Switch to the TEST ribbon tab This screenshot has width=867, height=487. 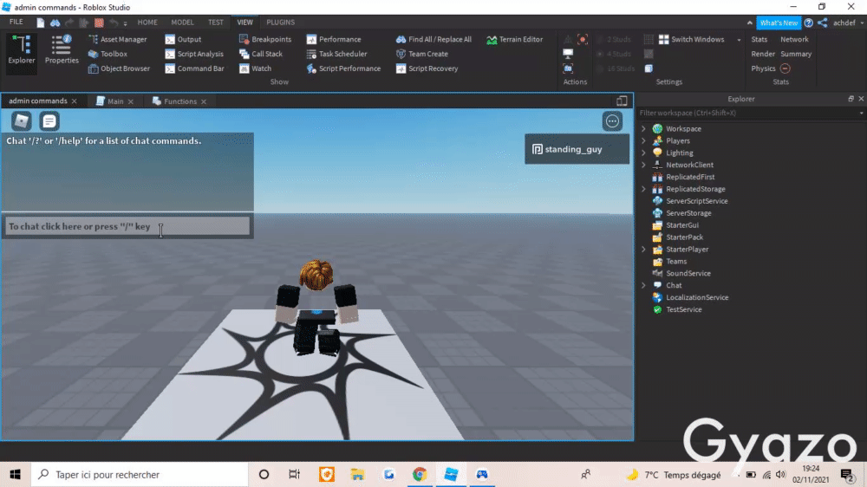216,23
